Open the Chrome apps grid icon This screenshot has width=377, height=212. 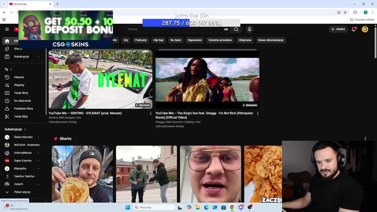[x=4, y=20]
